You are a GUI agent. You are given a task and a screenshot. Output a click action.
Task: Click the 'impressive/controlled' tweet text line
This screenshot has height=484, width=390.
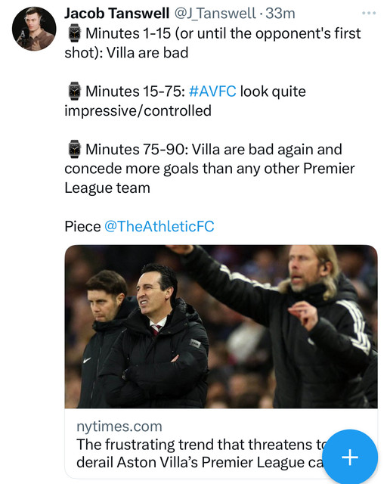[x=138, y=111]
